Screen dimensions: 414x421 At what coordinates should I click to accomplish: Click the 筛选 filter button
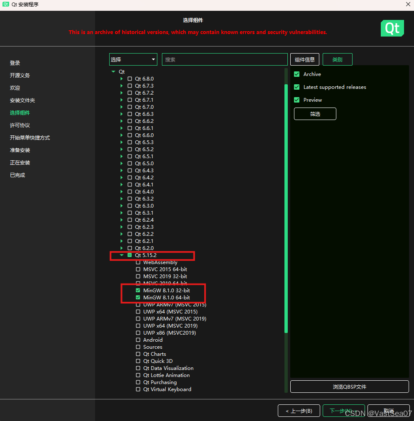(x=315, y=114)
